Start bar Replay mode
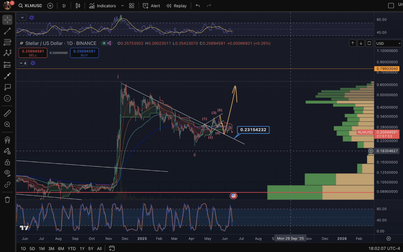 point(176,6)
